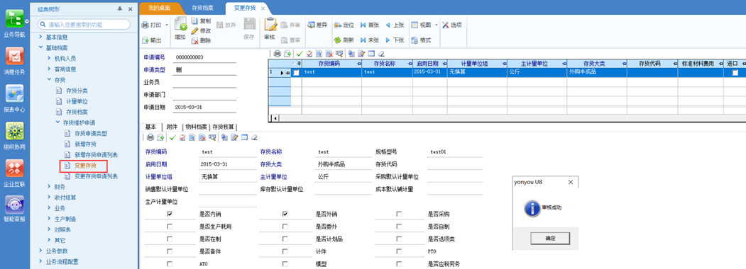This screenshot has width=746, height=269.
Task: Toggle the 是否计划品 checkbox
Action: pyautogui.click(x=285, y=239)
